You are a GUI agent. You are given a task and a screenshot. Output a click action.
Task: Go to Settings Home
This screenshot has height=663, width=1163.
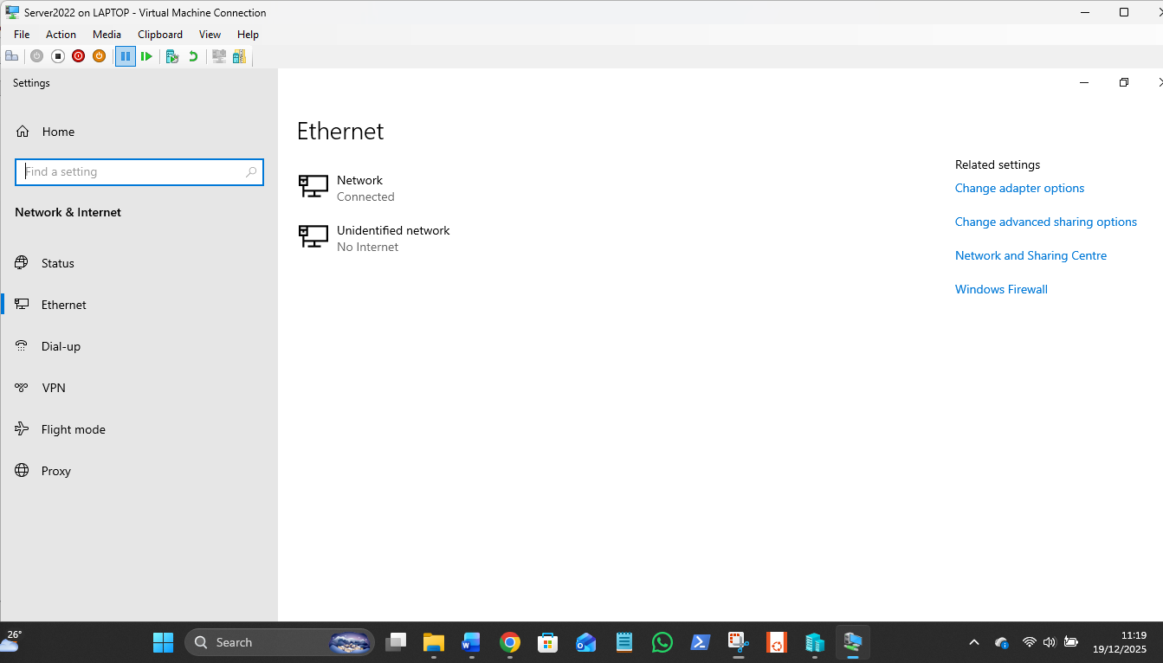pos(57,132)
